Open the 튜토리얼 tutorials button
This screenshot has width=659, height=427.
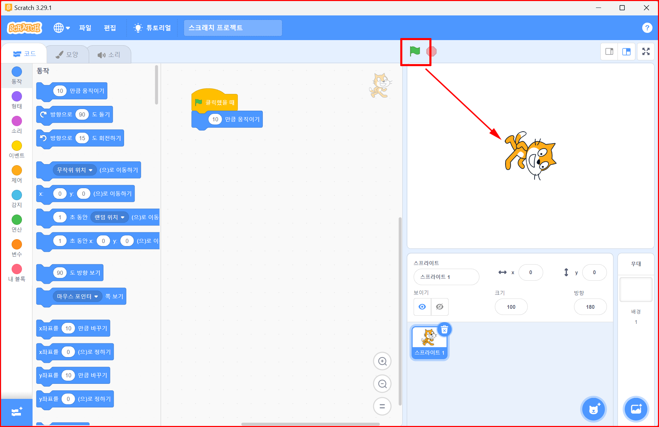coord(152,28)
